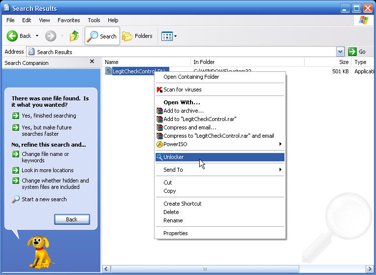
Task: Click the Address bar Search Results field
Action: click(182, 52)
